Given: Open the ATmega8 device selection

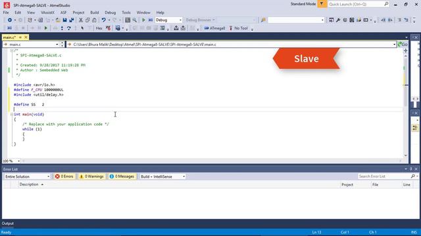Looking at the screenshot, I should (x=214, y=28).
